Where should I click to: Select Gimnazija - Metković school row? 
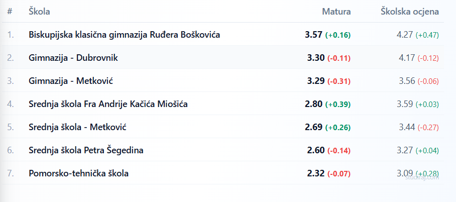click(70, 81)
